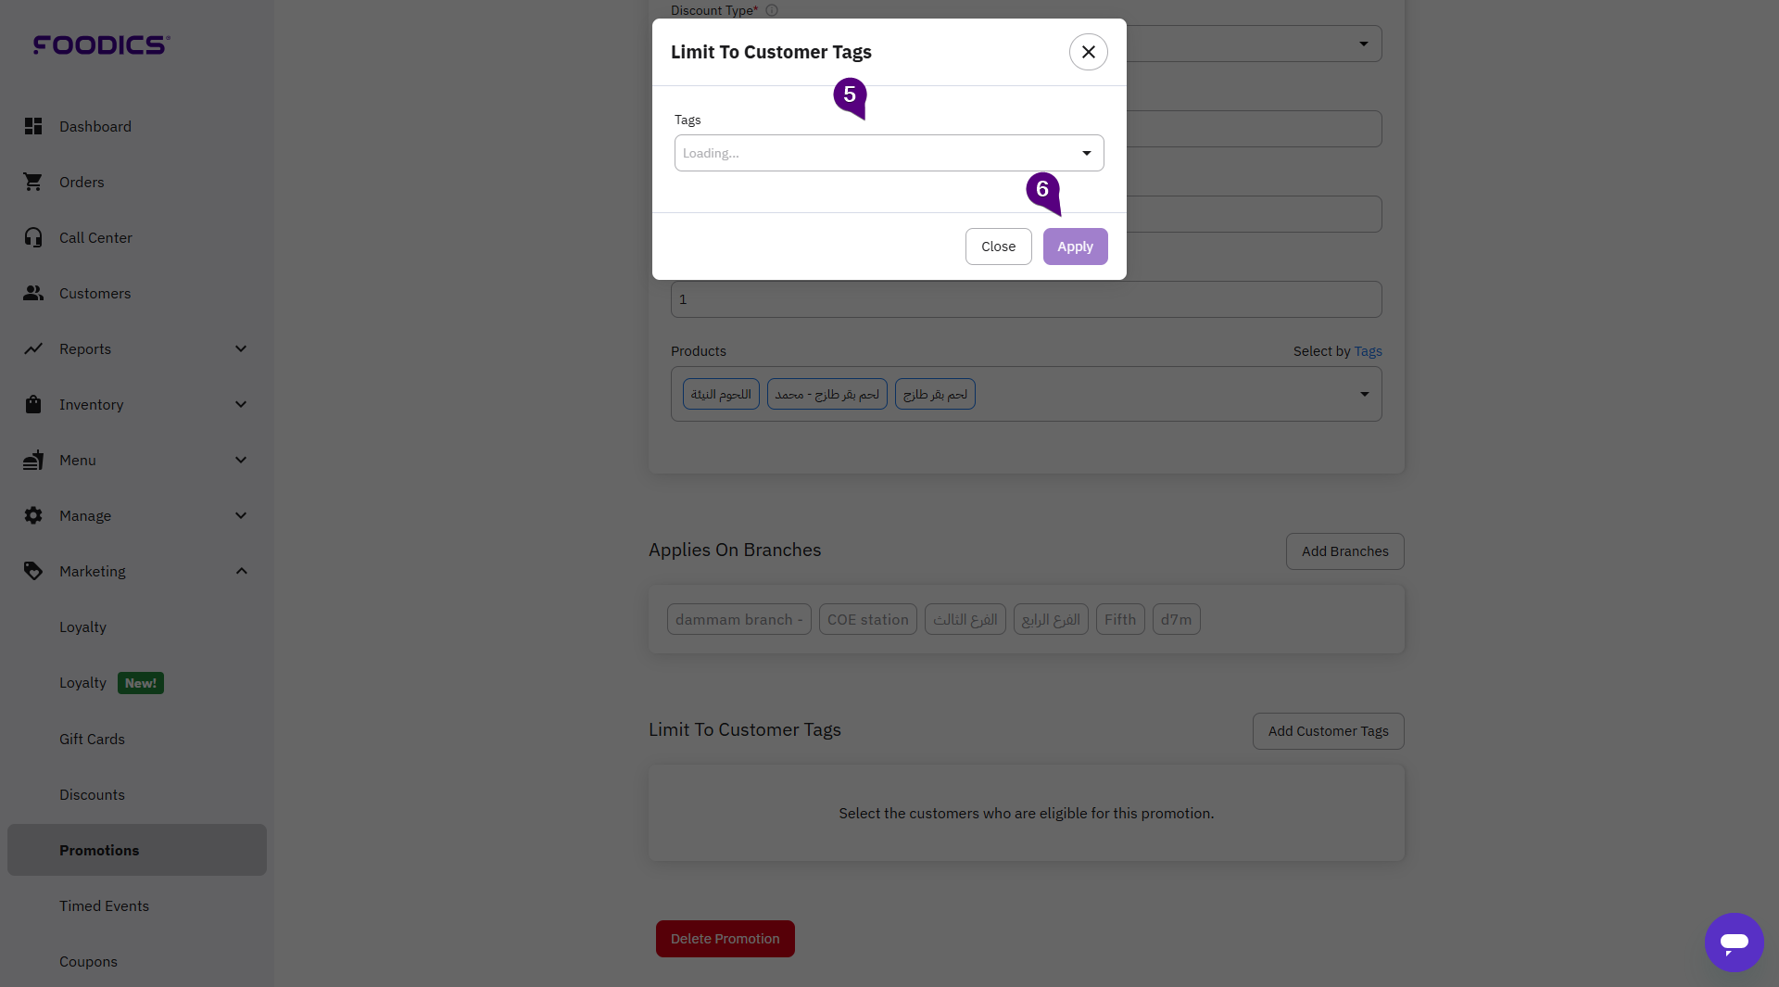Collapse the Marketing sidebar section

click(241, 571)
